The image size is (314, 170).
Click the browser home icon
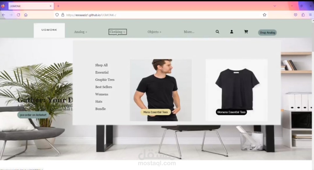coord(26,14)
